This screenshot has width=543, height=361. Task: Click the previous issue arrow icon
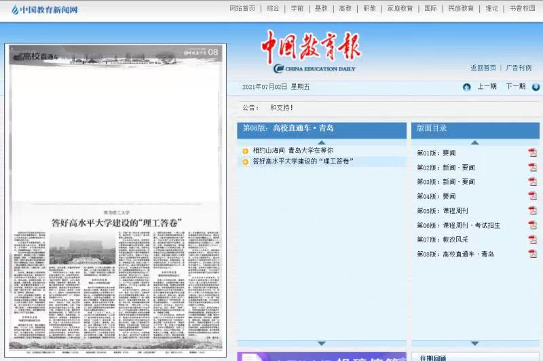pos(467,87)
